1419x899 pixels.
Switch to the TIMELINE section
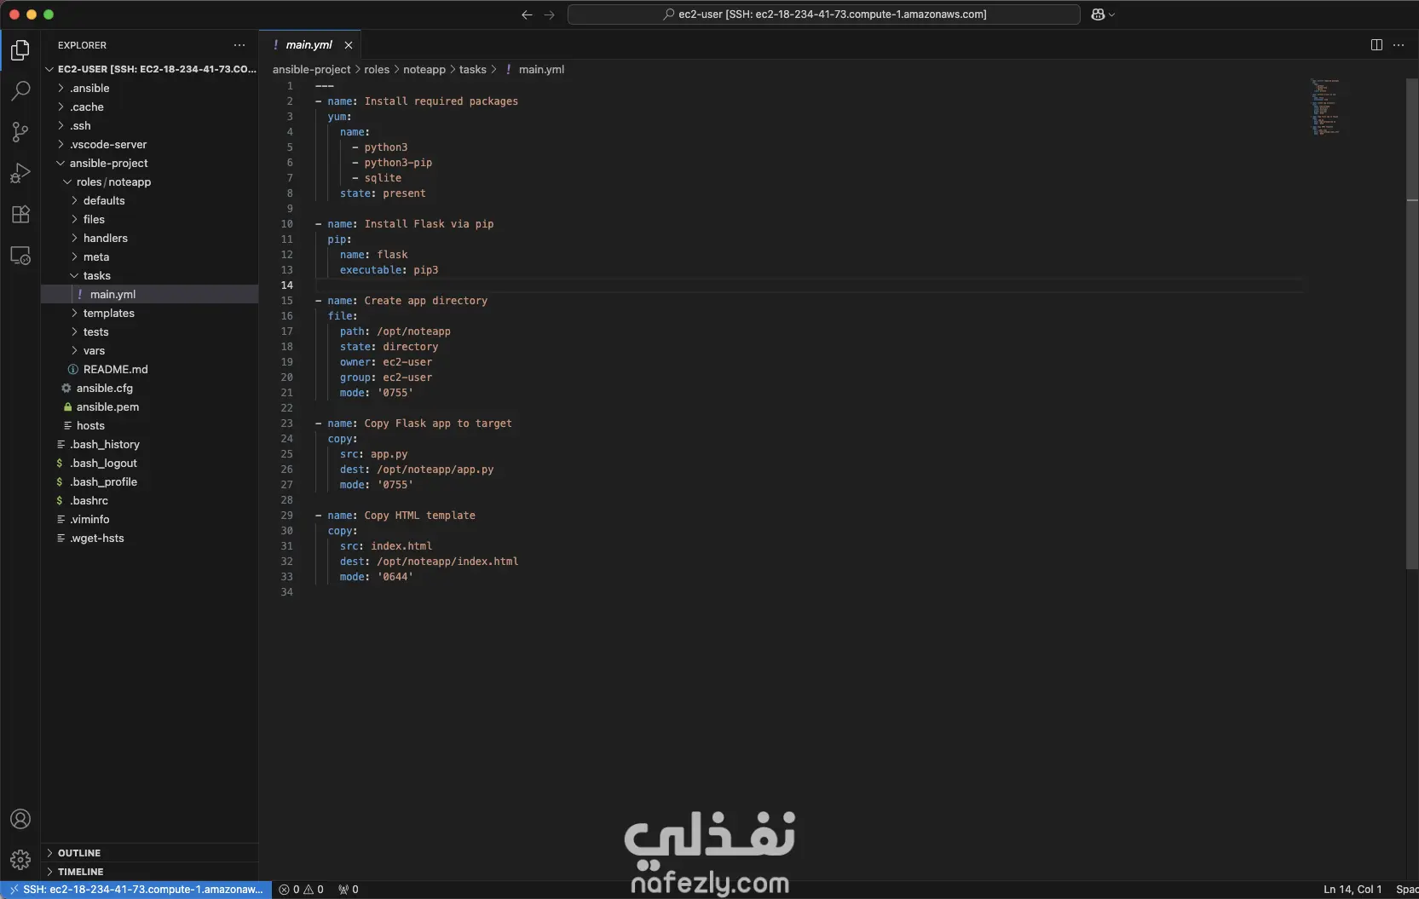click(x=80, y=871)
